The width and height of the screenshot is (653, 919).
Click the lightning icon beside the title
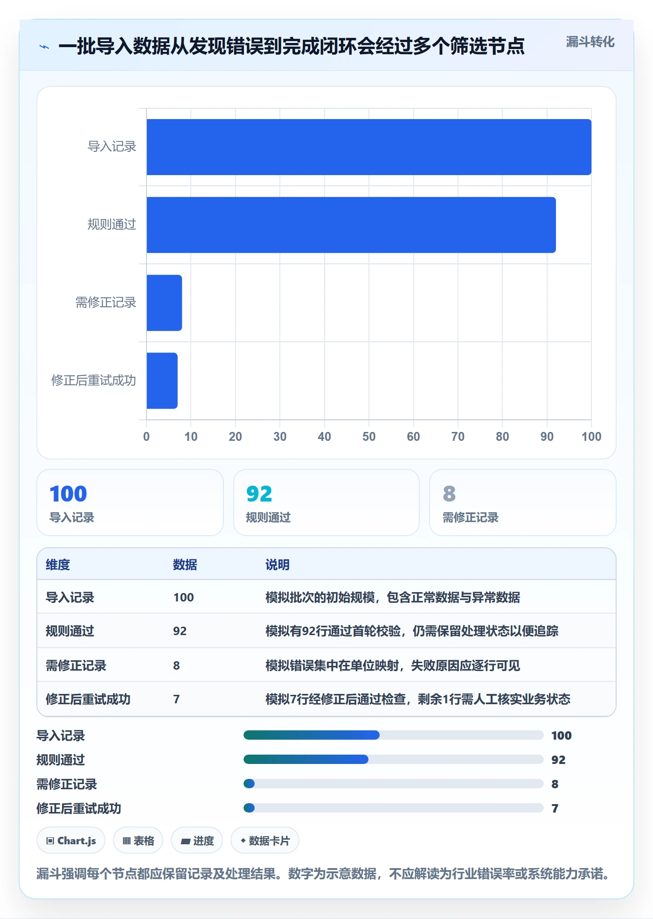pyautogui.click(x=44, y=47)
